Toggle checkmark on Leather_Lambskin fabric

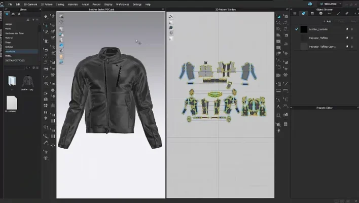[296, 29]
